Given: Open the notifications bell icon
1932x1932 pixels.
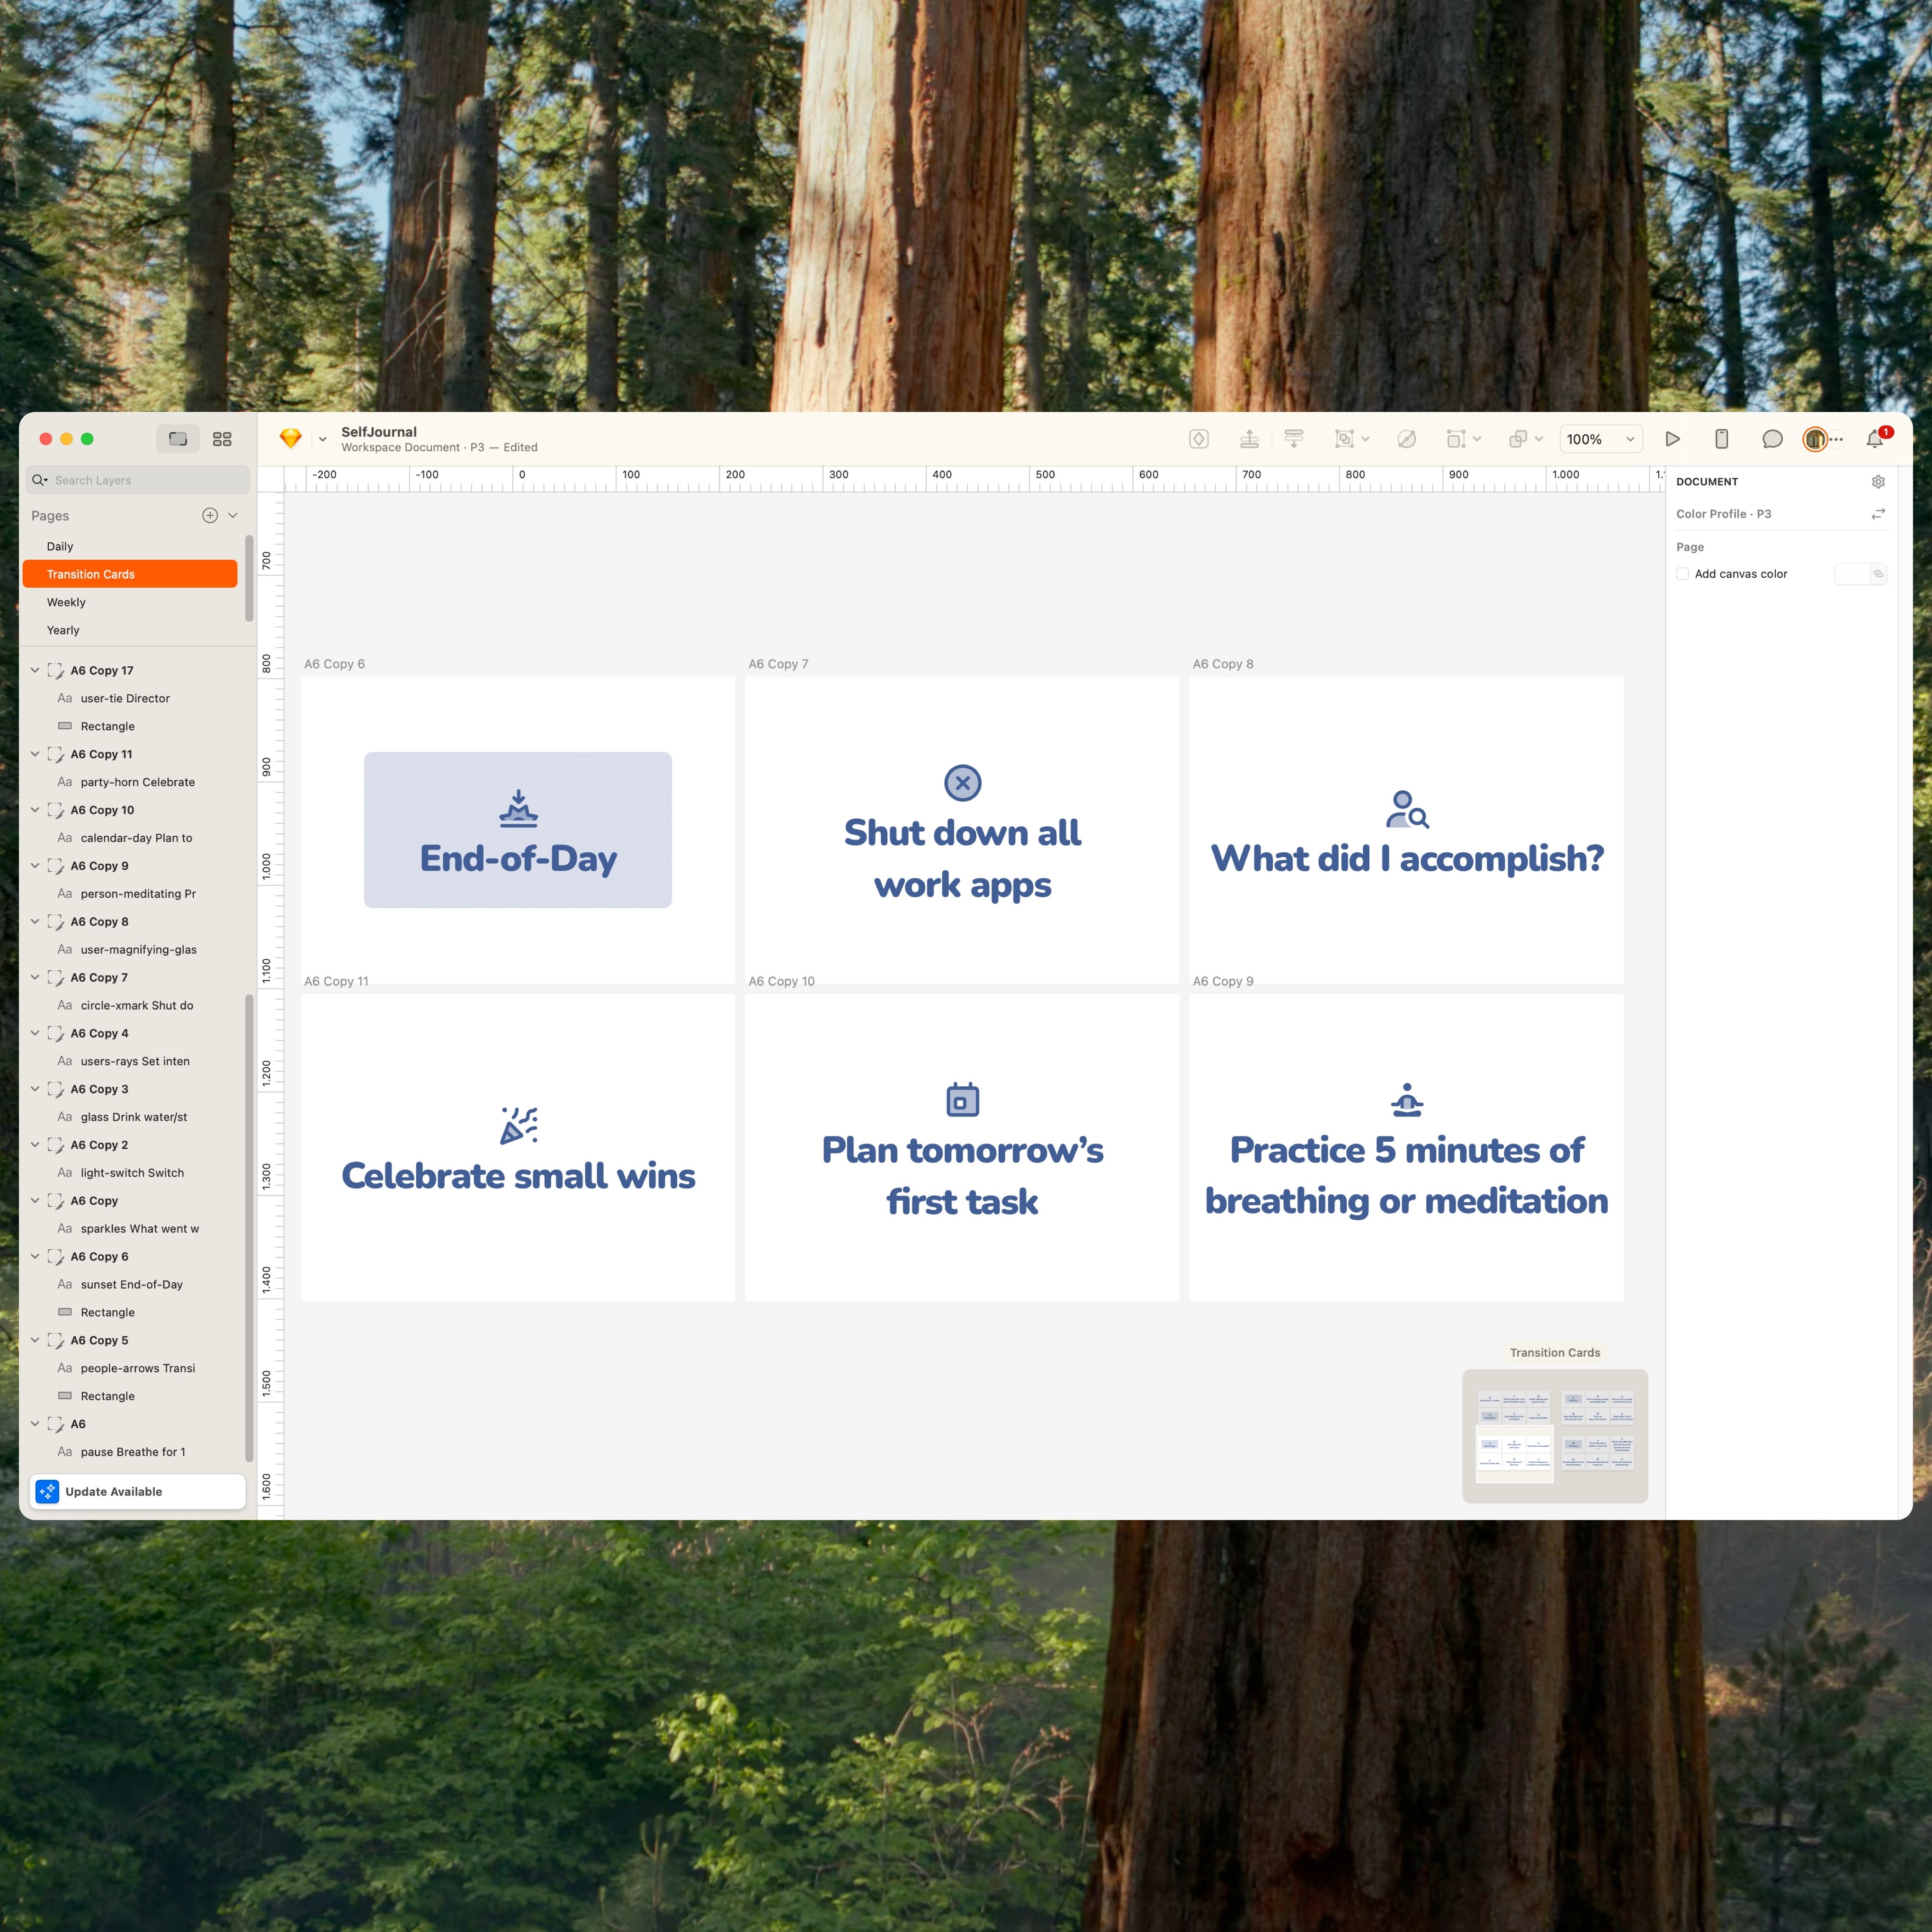Looking at the screenshot, I should click(x=1875, y=439).
